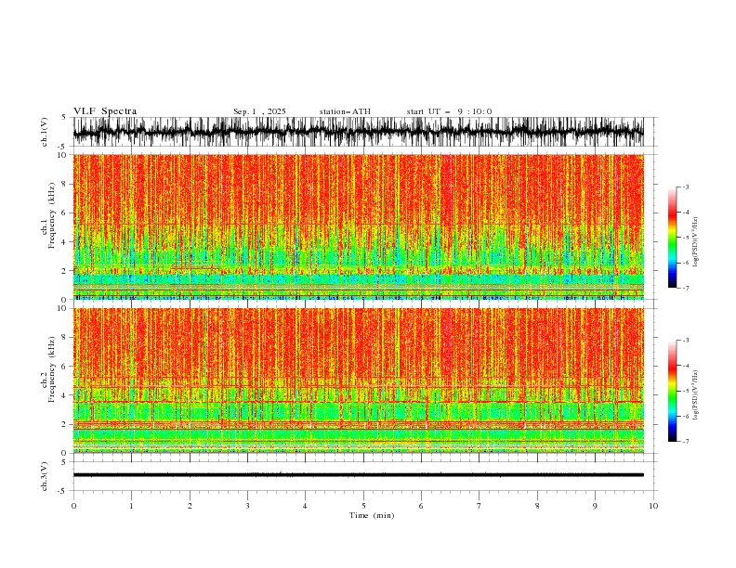Screen dimensions: 736x568
Task: Click the ch.1 PSD color bar
Action: (673, 238)
